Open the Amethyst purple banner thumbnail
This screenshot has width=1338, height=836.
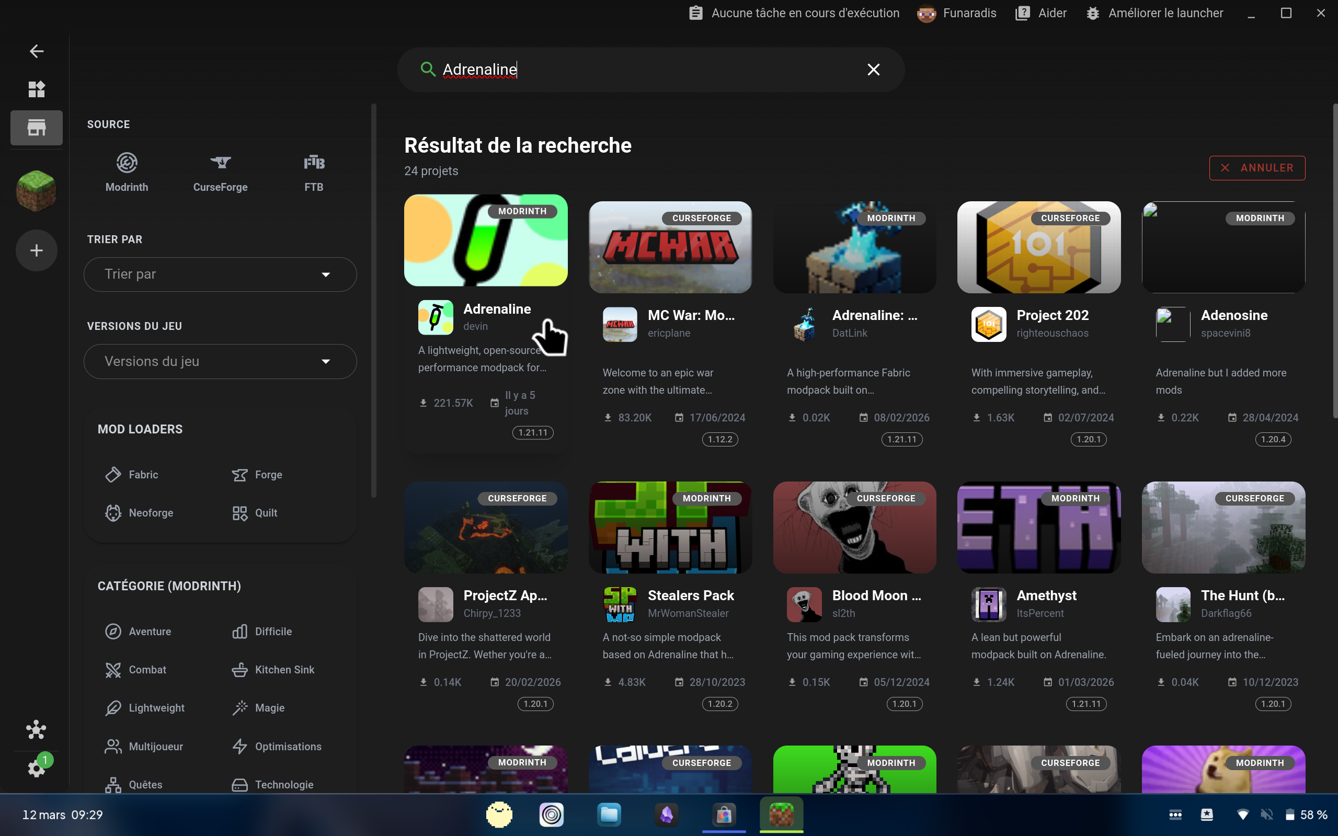pyautogui.click(x=1039, y=528)
